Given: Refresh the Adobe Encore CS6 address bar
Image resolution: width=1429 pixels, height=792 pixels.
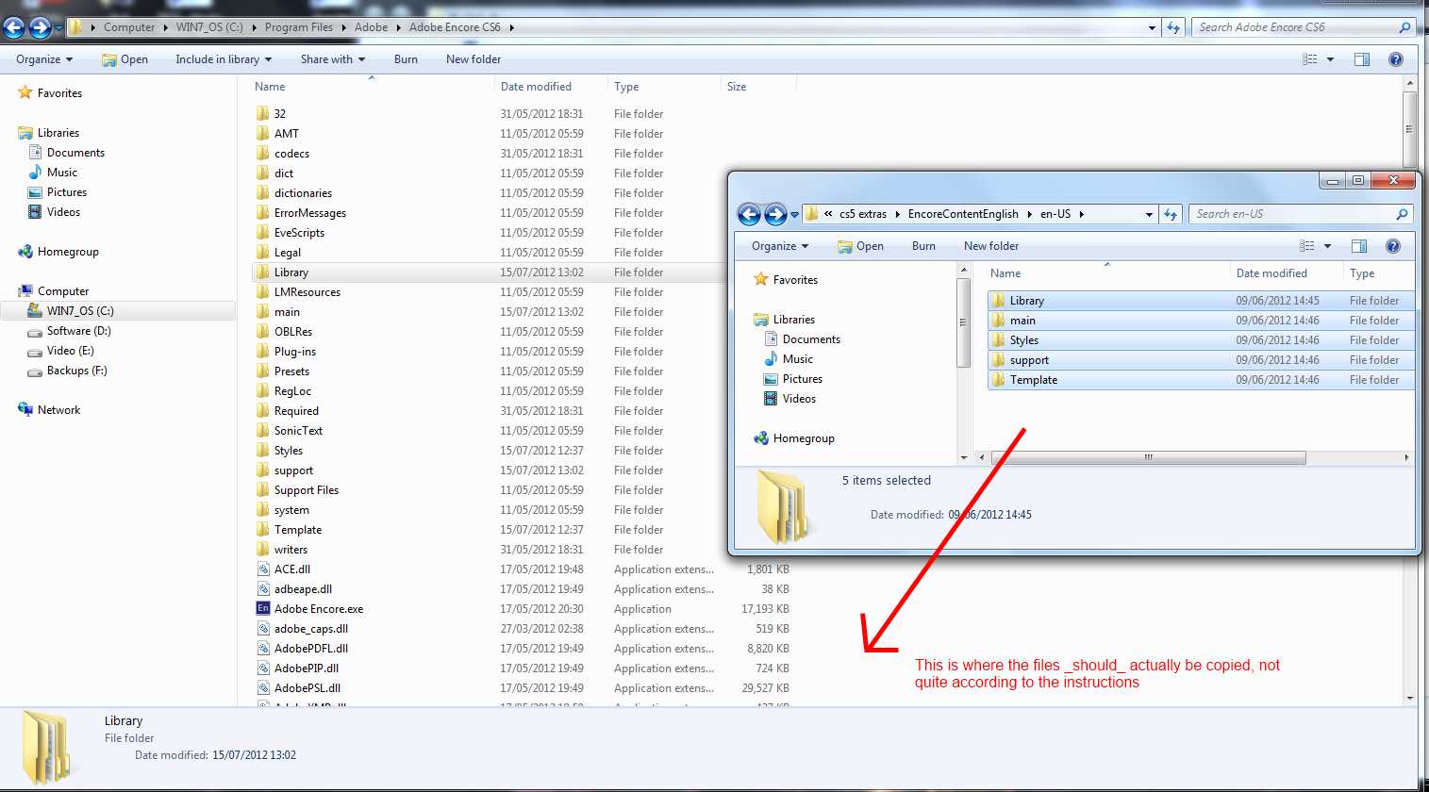Looking at the screenshot, I should (x=1173, y=27).
